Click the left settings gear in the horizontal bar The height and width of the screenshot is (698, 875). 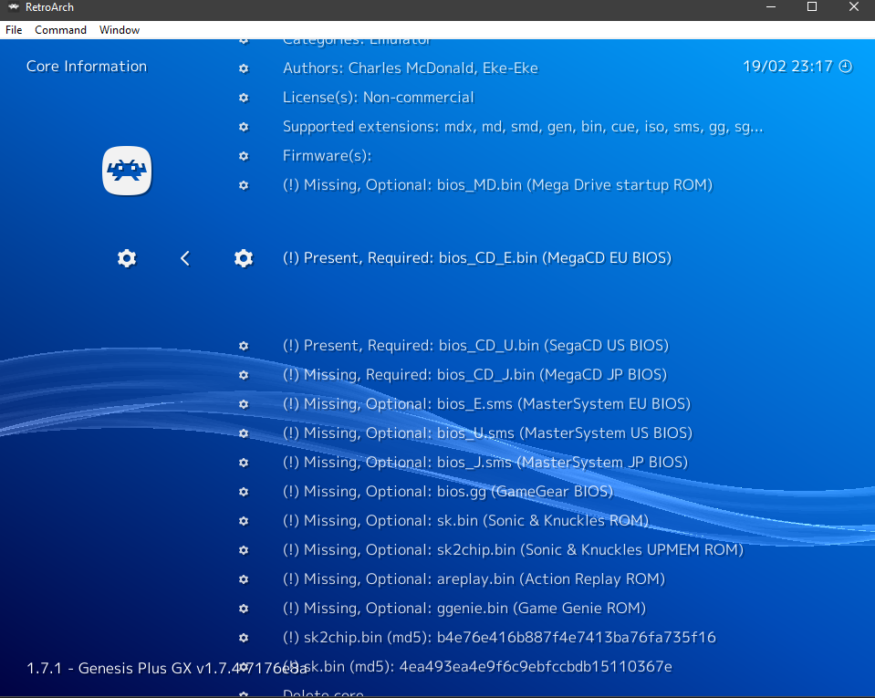pyautogui.click(x=127, y=258)
